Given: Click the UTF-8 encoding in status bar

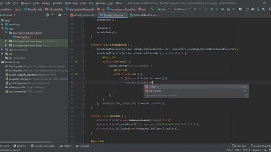Looking at the screenshot, I should tap(246, 150).
